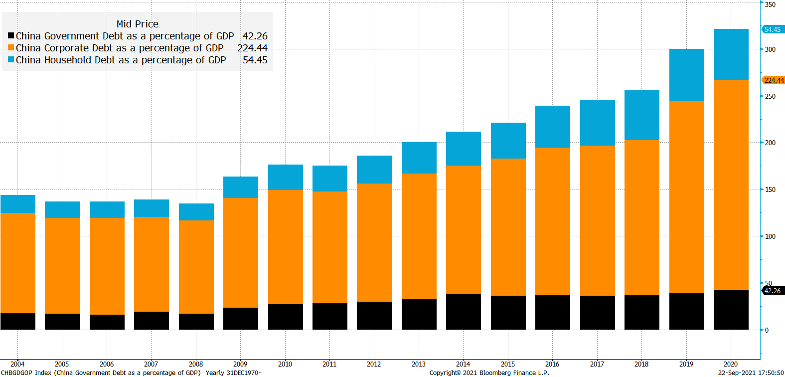Click the orange corporate segment of the 2011 bar
785x377 pixels.
pyautogui.click(x=330, y=247)
